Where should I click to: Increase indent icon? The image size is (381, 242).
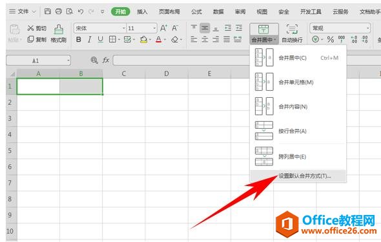[239, 28]
